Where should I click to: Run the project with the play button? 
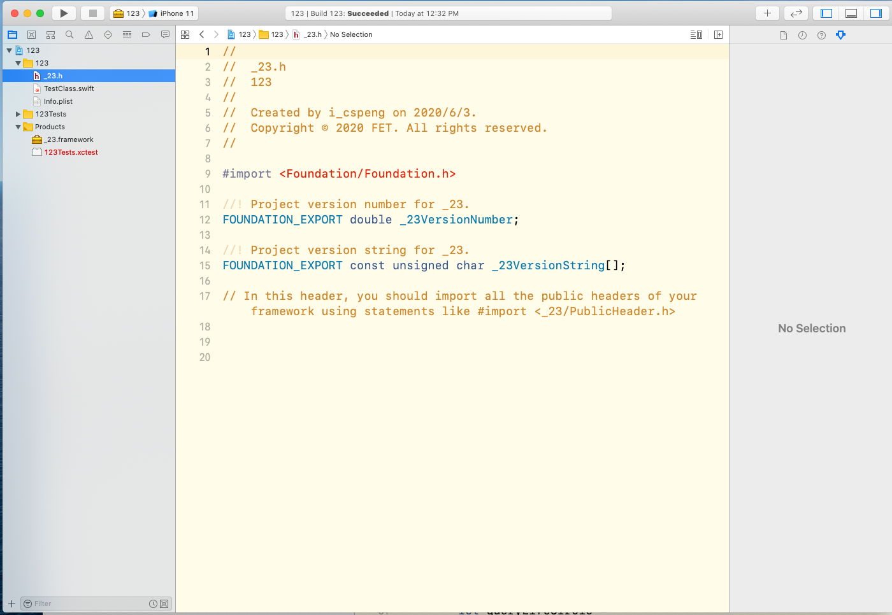coord(63,13)
